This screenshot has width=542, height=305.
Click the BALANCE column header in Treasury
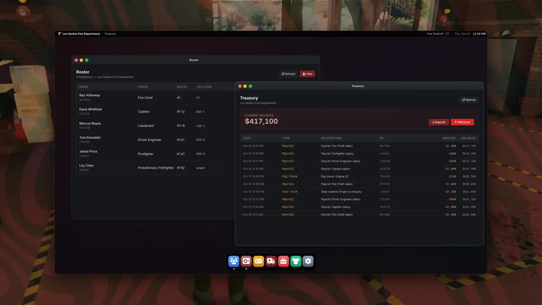tap(468, 138)
